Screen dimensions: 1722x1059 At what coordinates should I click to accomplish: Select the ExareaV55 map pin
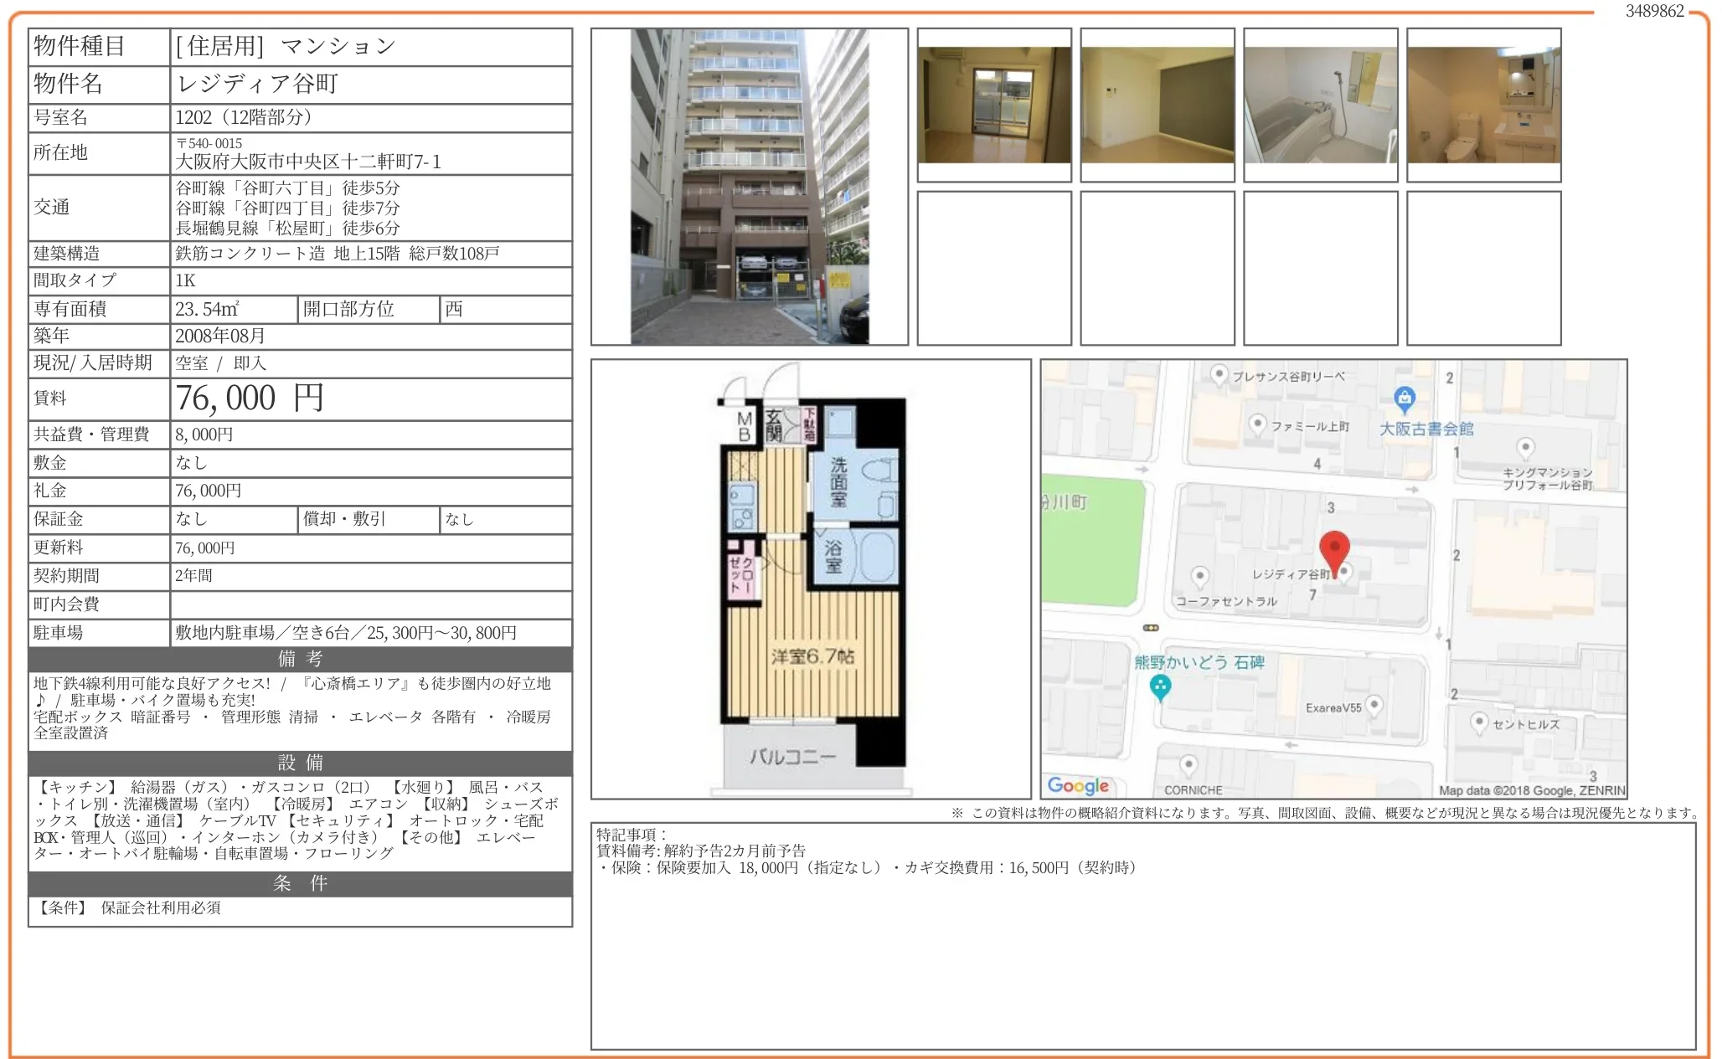(x=1375, y=704)
